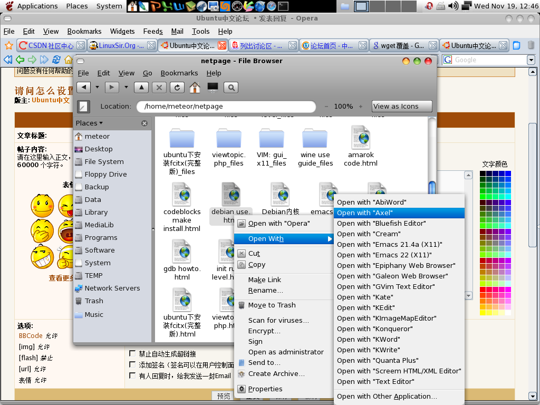The height and width of the screenshot is (405, 540).
Task: Click the date and time clock
Action: click(506, 6)
